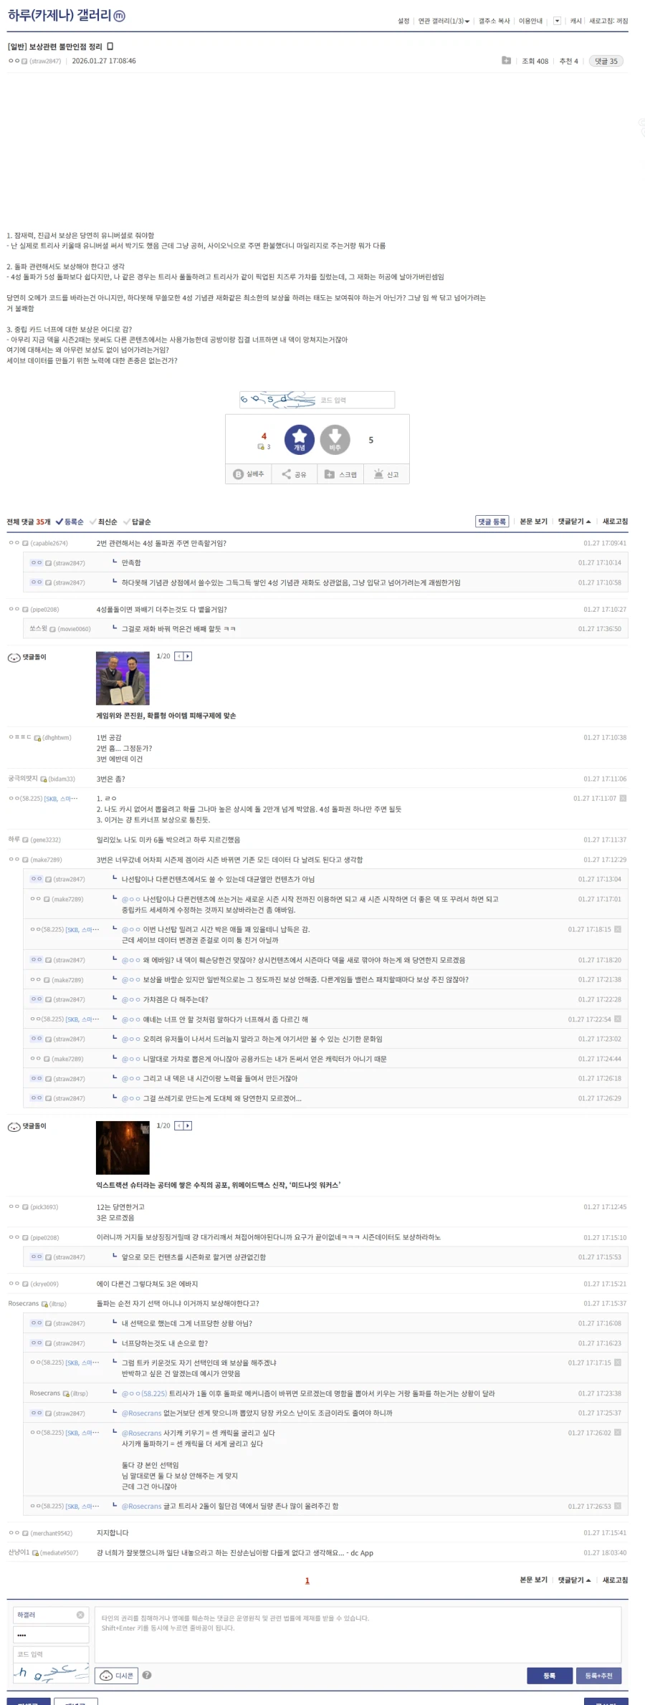
Task: Click the gallog icon next to dhghtwm
Action: 37,738
